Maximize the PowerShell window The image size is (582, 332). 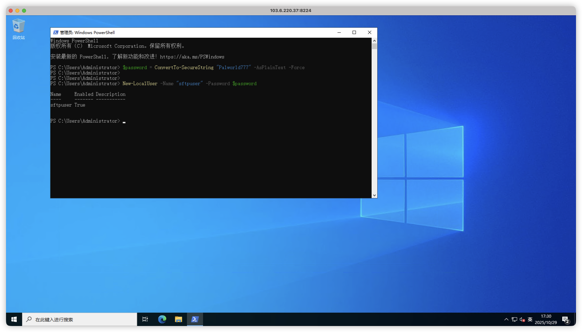click(354, 32)
